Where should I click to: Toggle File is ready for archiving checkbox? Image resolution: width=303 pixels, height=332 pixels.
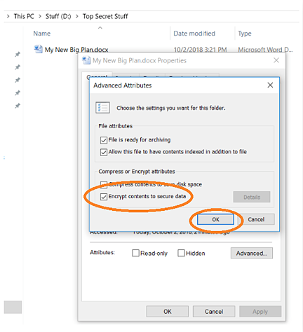tap(104, 140)
